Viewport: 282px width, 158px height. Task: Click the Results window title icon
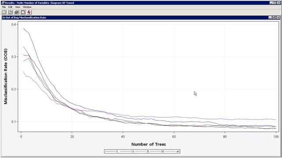[3, 3]
